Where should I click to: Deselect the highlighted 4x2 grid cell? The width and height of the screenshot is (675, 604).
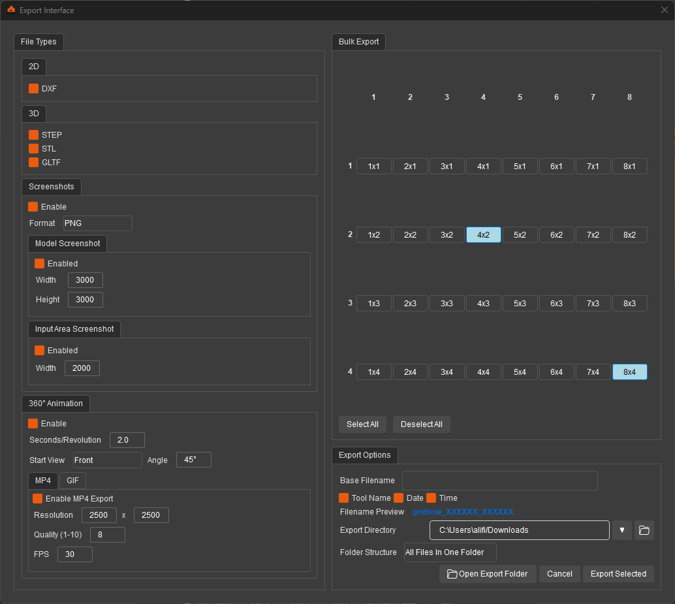[x=483, y=235]
